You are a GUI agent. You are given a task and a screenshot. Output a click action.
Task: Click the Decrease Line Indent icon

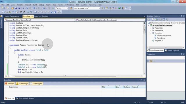tap(21, 12)
